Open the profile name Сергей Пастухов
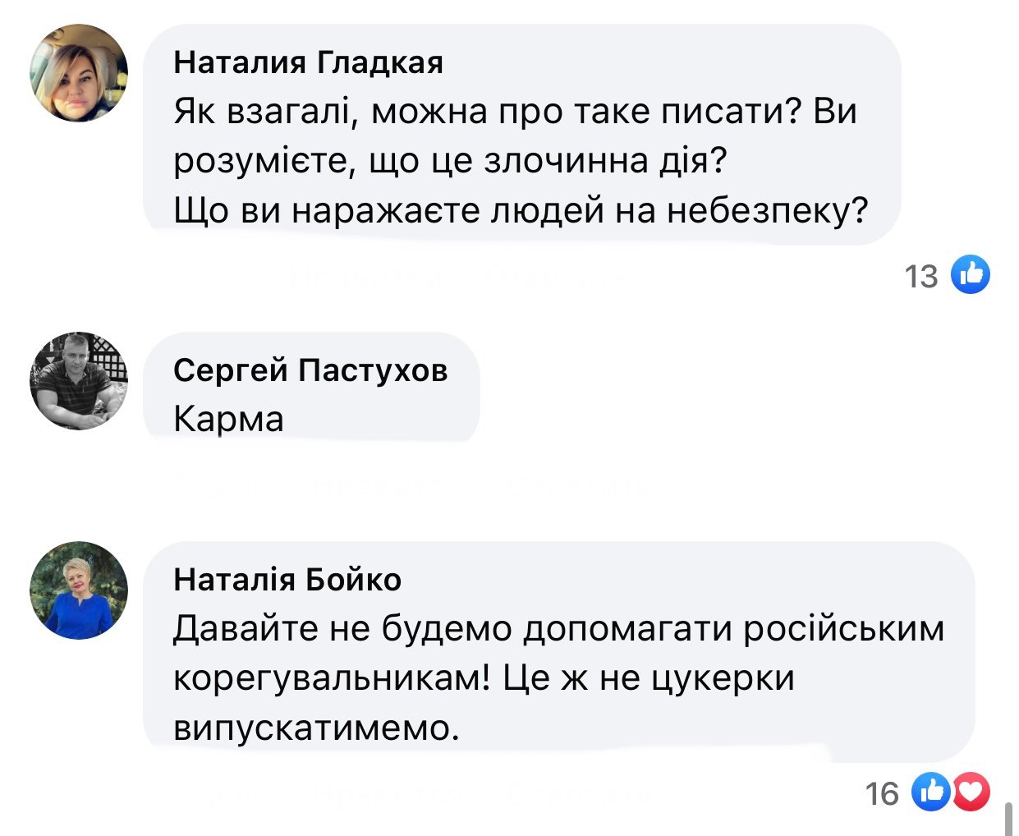 (x=310, y=370)
